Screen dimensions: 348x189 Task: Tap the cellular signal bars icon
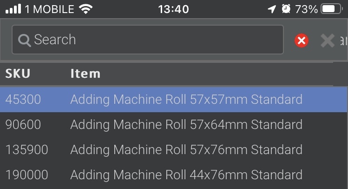point(13,9)
